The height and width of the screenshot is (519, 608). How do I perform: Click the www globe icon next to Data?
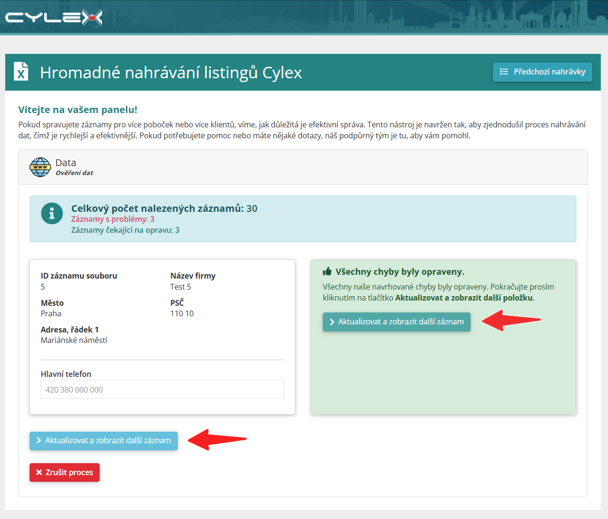click(40, 167)
